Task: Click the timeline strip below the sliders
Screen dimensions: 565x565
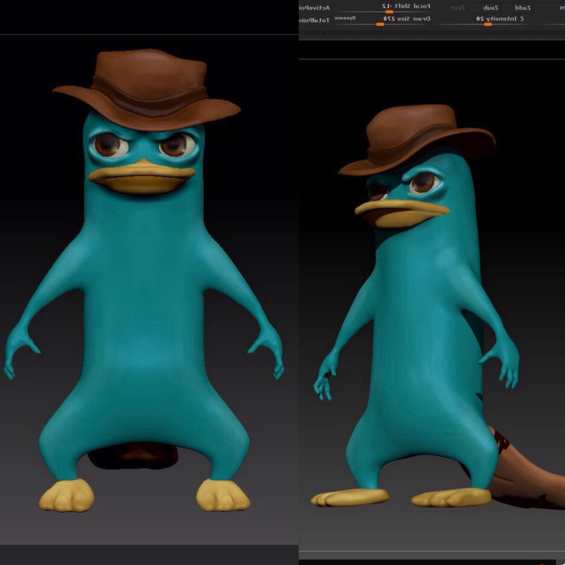Action: tap(431, 33)
